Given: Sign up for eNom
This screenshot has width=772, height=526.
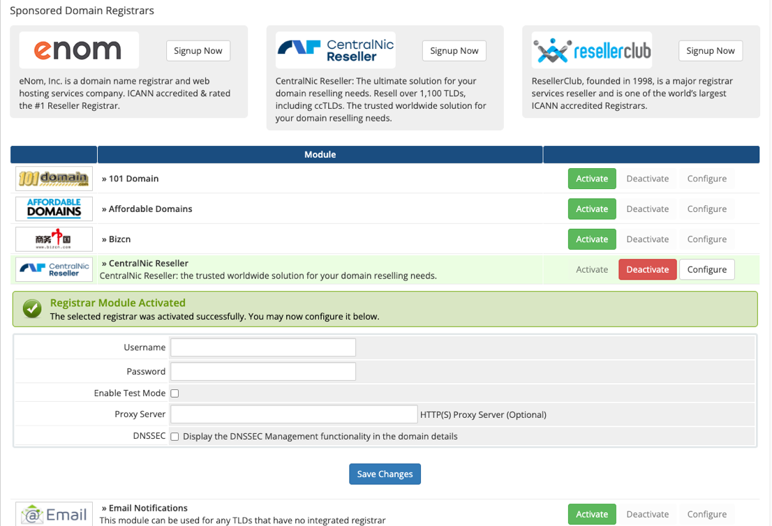Looking at the screenshot, I should (198, 51).
